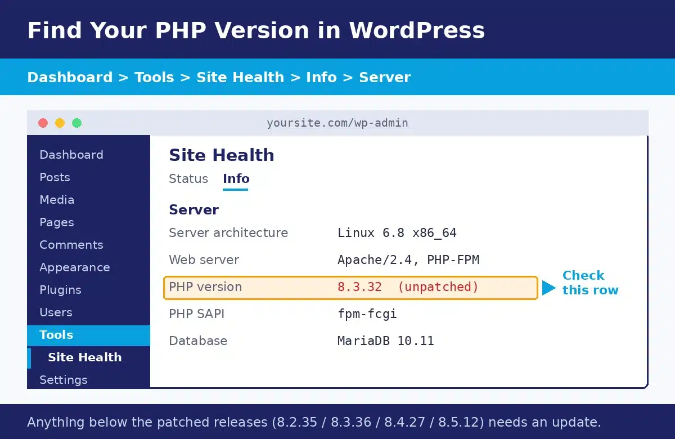675x439 pixels.
Task: Open Comments in the sidebar
Action: tap(71, 245)
